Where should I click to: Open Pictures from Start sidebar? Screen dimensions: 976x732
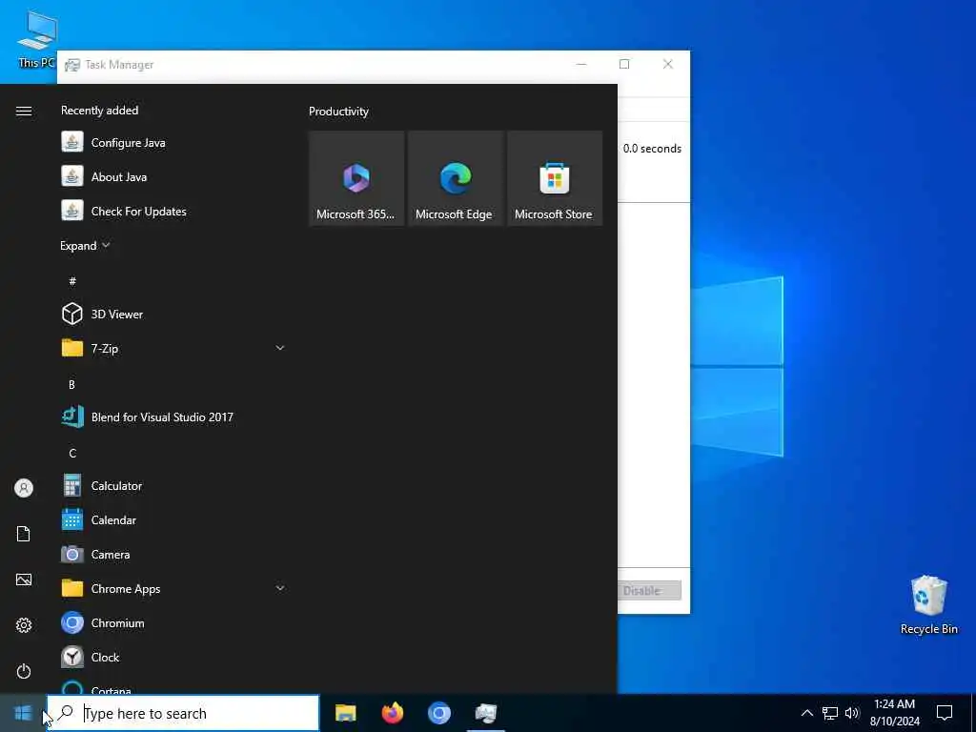[x=24, y=579]
